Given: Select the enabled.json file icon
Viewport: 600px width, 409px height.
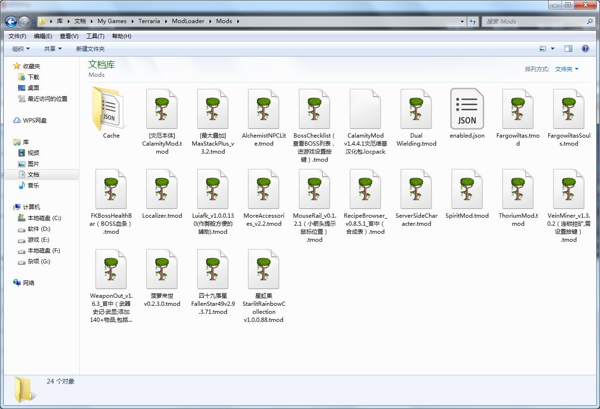Looking at the screenshot, I should pyautogui.click(x=467, y=109).
